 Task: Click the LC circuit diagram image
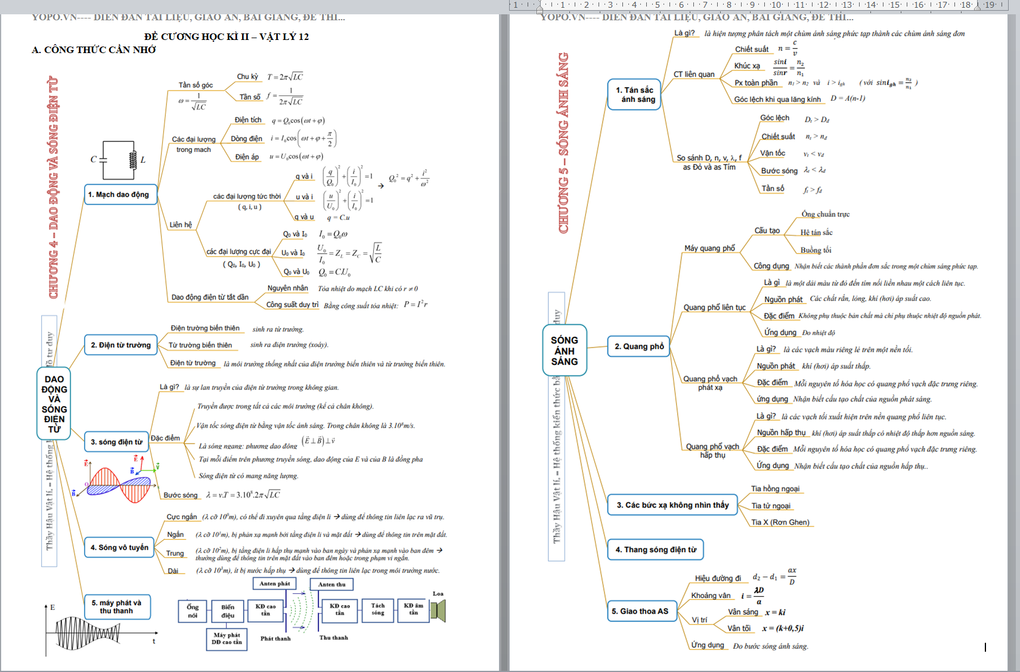(x=119, y=160)
